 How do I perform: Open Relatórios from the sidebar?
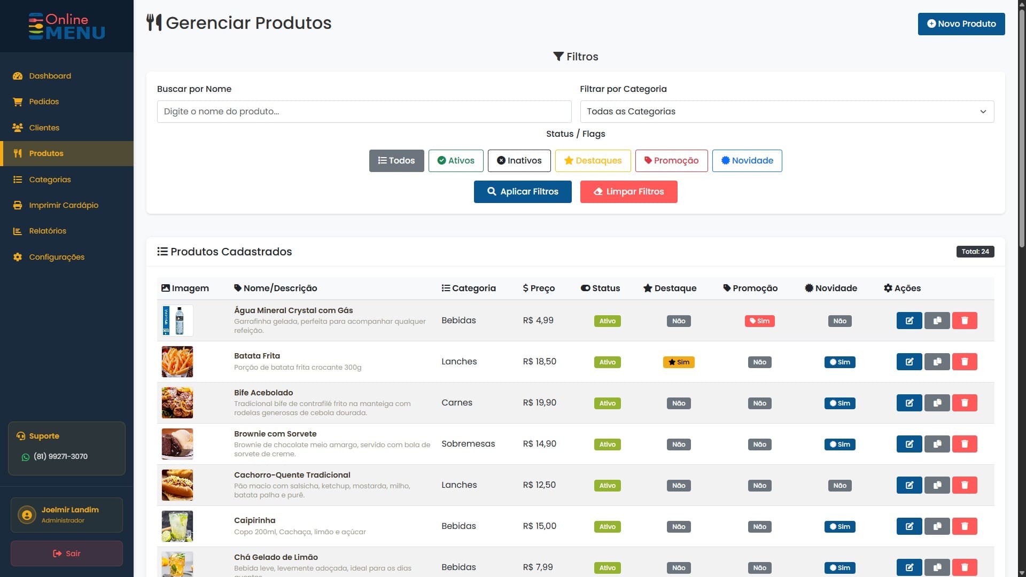pyautogui.click(x=48, y=231)
